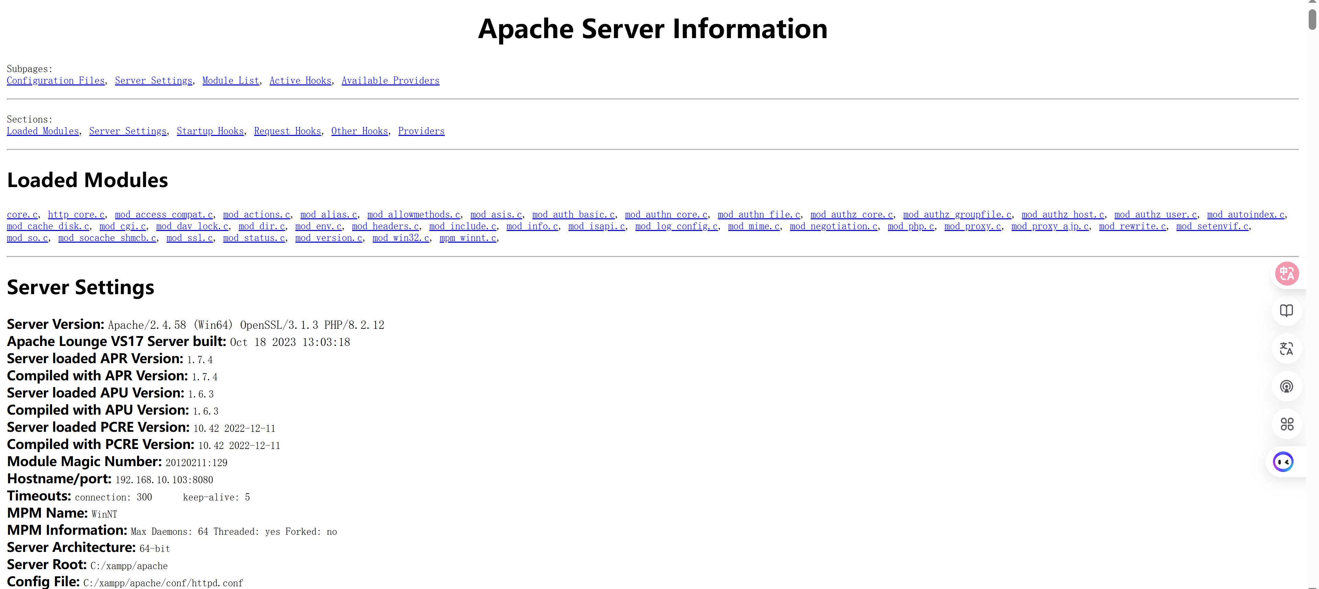Open mod_isapi.c module link
Screen dimensions: 1319x589
pos(597,226)
